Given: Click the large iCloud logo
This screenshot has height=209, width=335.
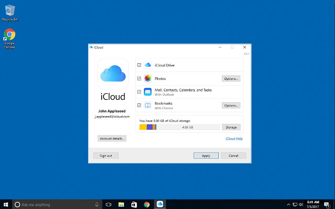Looking at the screenshot, I should pos(113,74).
